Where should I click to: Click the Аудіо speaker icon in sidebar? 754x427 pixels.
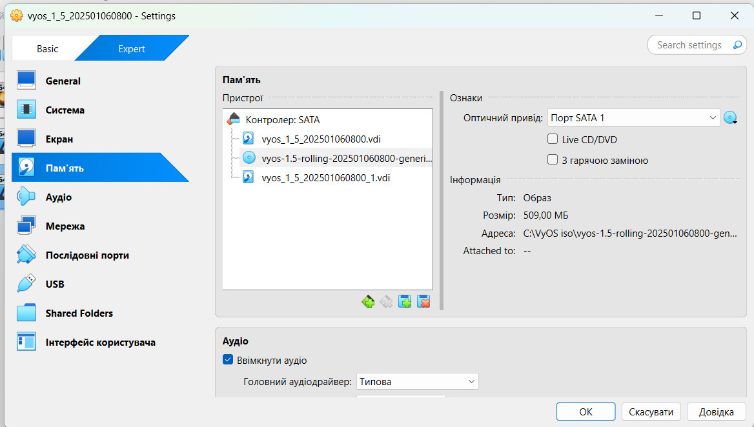(26, 197)
